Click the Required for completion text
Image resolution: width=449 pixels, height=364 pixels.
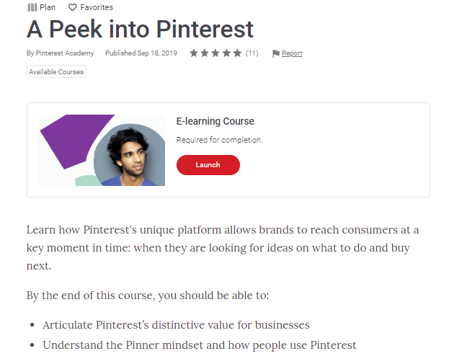pos(219,140)
